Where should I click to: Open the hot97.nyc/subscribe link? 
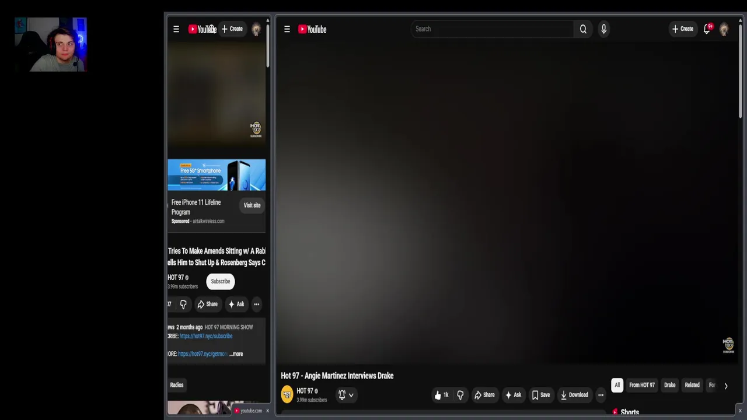(206, 336)
